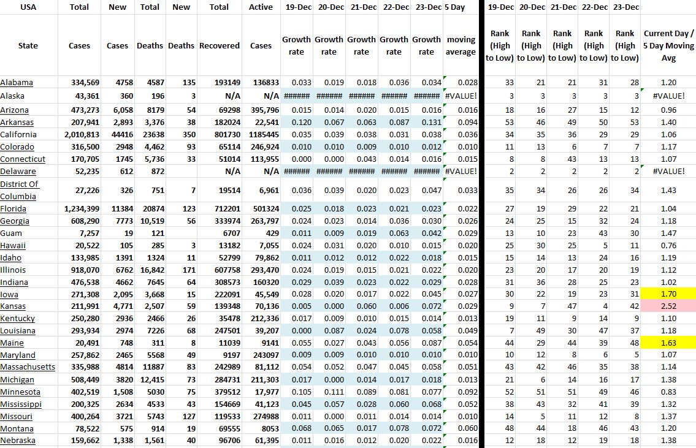Select the yellow highlighted Iowa 1.70 cell
This screenshot has width=696, height=448.
coord(668,294)
